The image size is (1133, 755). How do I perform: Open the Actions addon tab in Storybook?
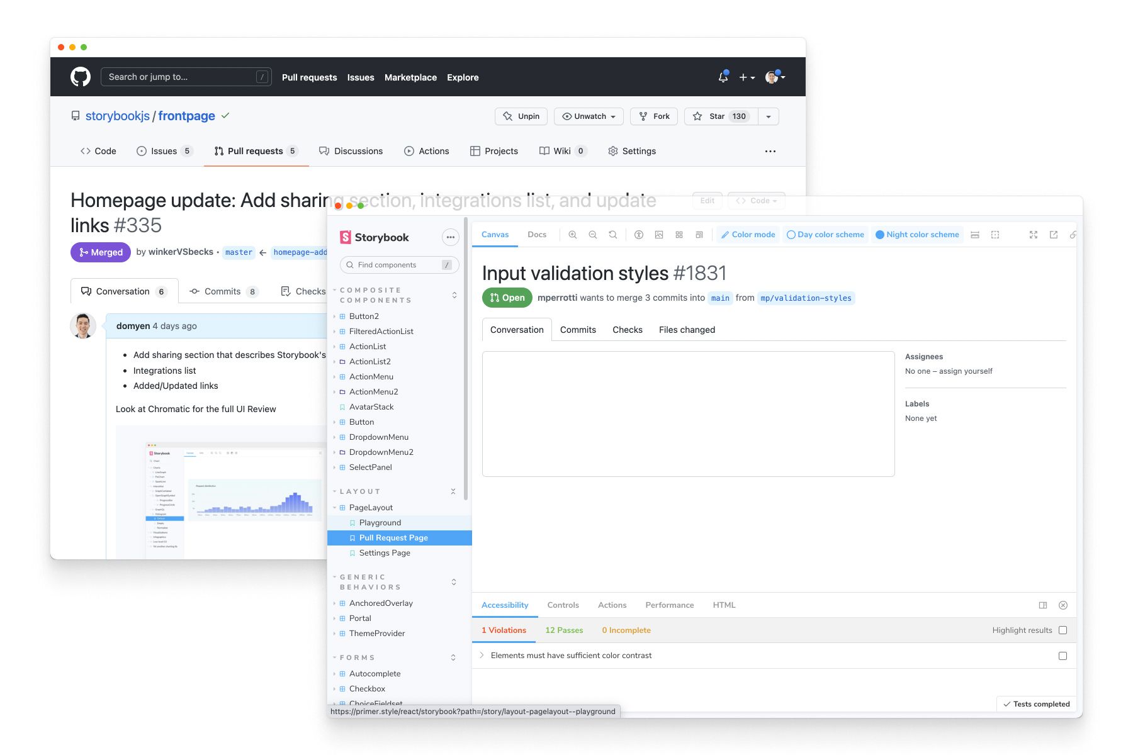point(612,605)
